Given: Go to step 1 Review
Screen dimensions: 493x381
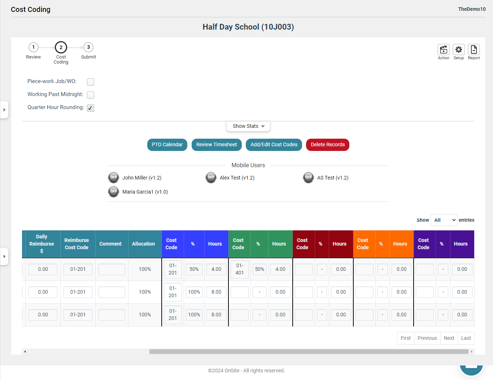Looking at the screenshot, I should click(x=34, y=47).
